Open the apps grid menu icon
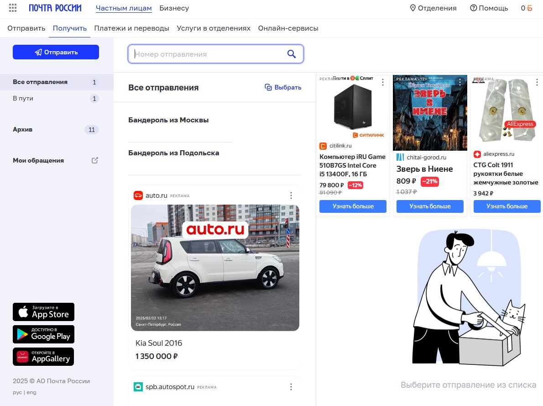The height and width of the screenshot is (406, 543). coord(13,8)
